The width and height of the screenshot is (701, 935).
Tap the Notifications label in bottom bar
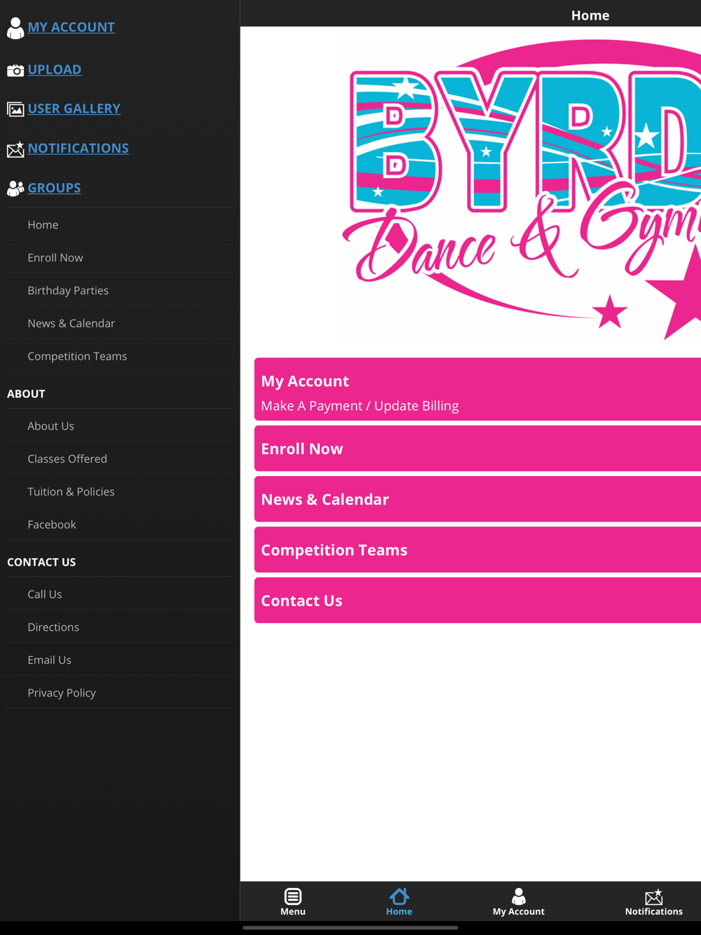(x=654, y=911)
